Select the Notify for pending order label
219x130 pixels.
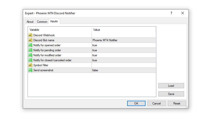point(47,50)
